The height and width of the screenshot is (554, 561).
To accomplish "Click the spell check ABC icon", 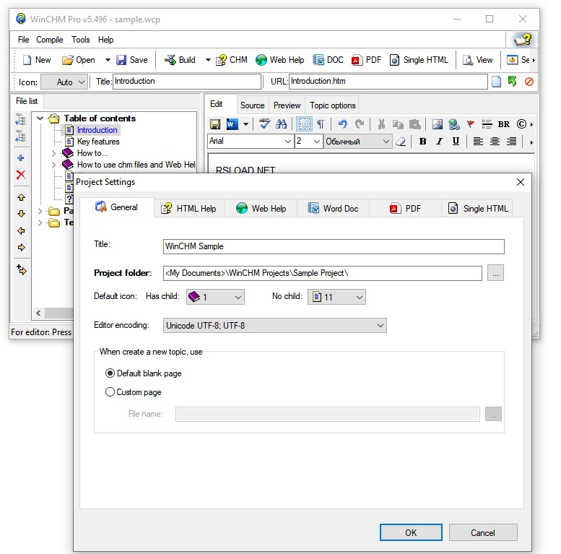I will tap(264, 124).
